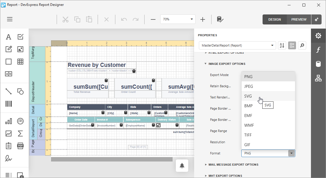
Task: Open the hamburger menu
Action: click(x=10, y=19)
